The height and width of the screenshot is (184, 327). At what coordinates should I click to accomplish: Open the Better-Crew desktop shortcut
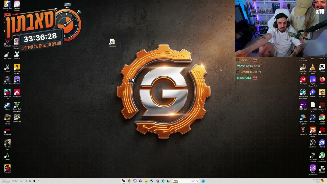(x=17, y=81)
